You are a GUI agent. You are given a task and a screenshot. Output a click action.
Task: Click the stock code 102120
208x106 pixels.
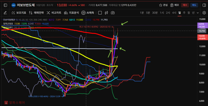(40, 5)
